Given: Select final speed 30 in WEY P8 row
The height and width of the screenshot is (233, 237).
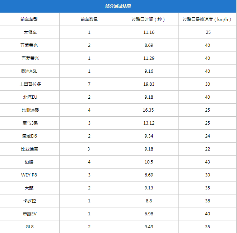Looking at the screenshot, I should [x=208, y=175].
